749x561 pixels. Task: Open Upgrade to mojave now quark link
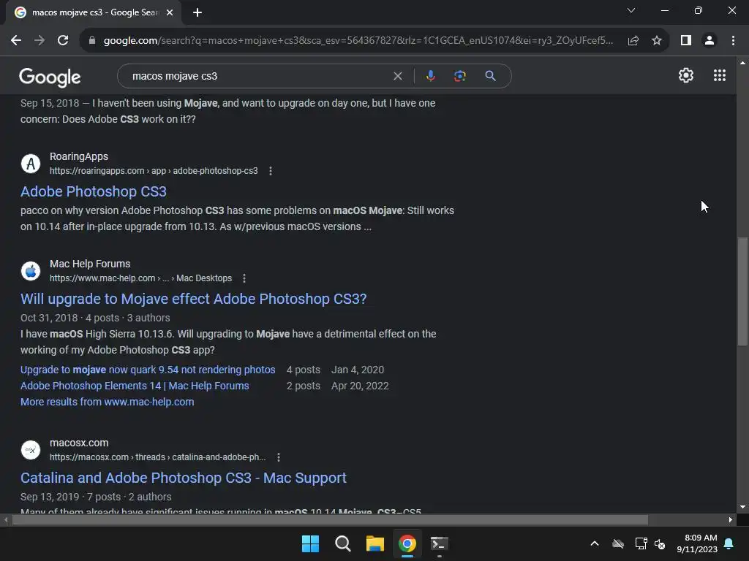coord(148,370)
